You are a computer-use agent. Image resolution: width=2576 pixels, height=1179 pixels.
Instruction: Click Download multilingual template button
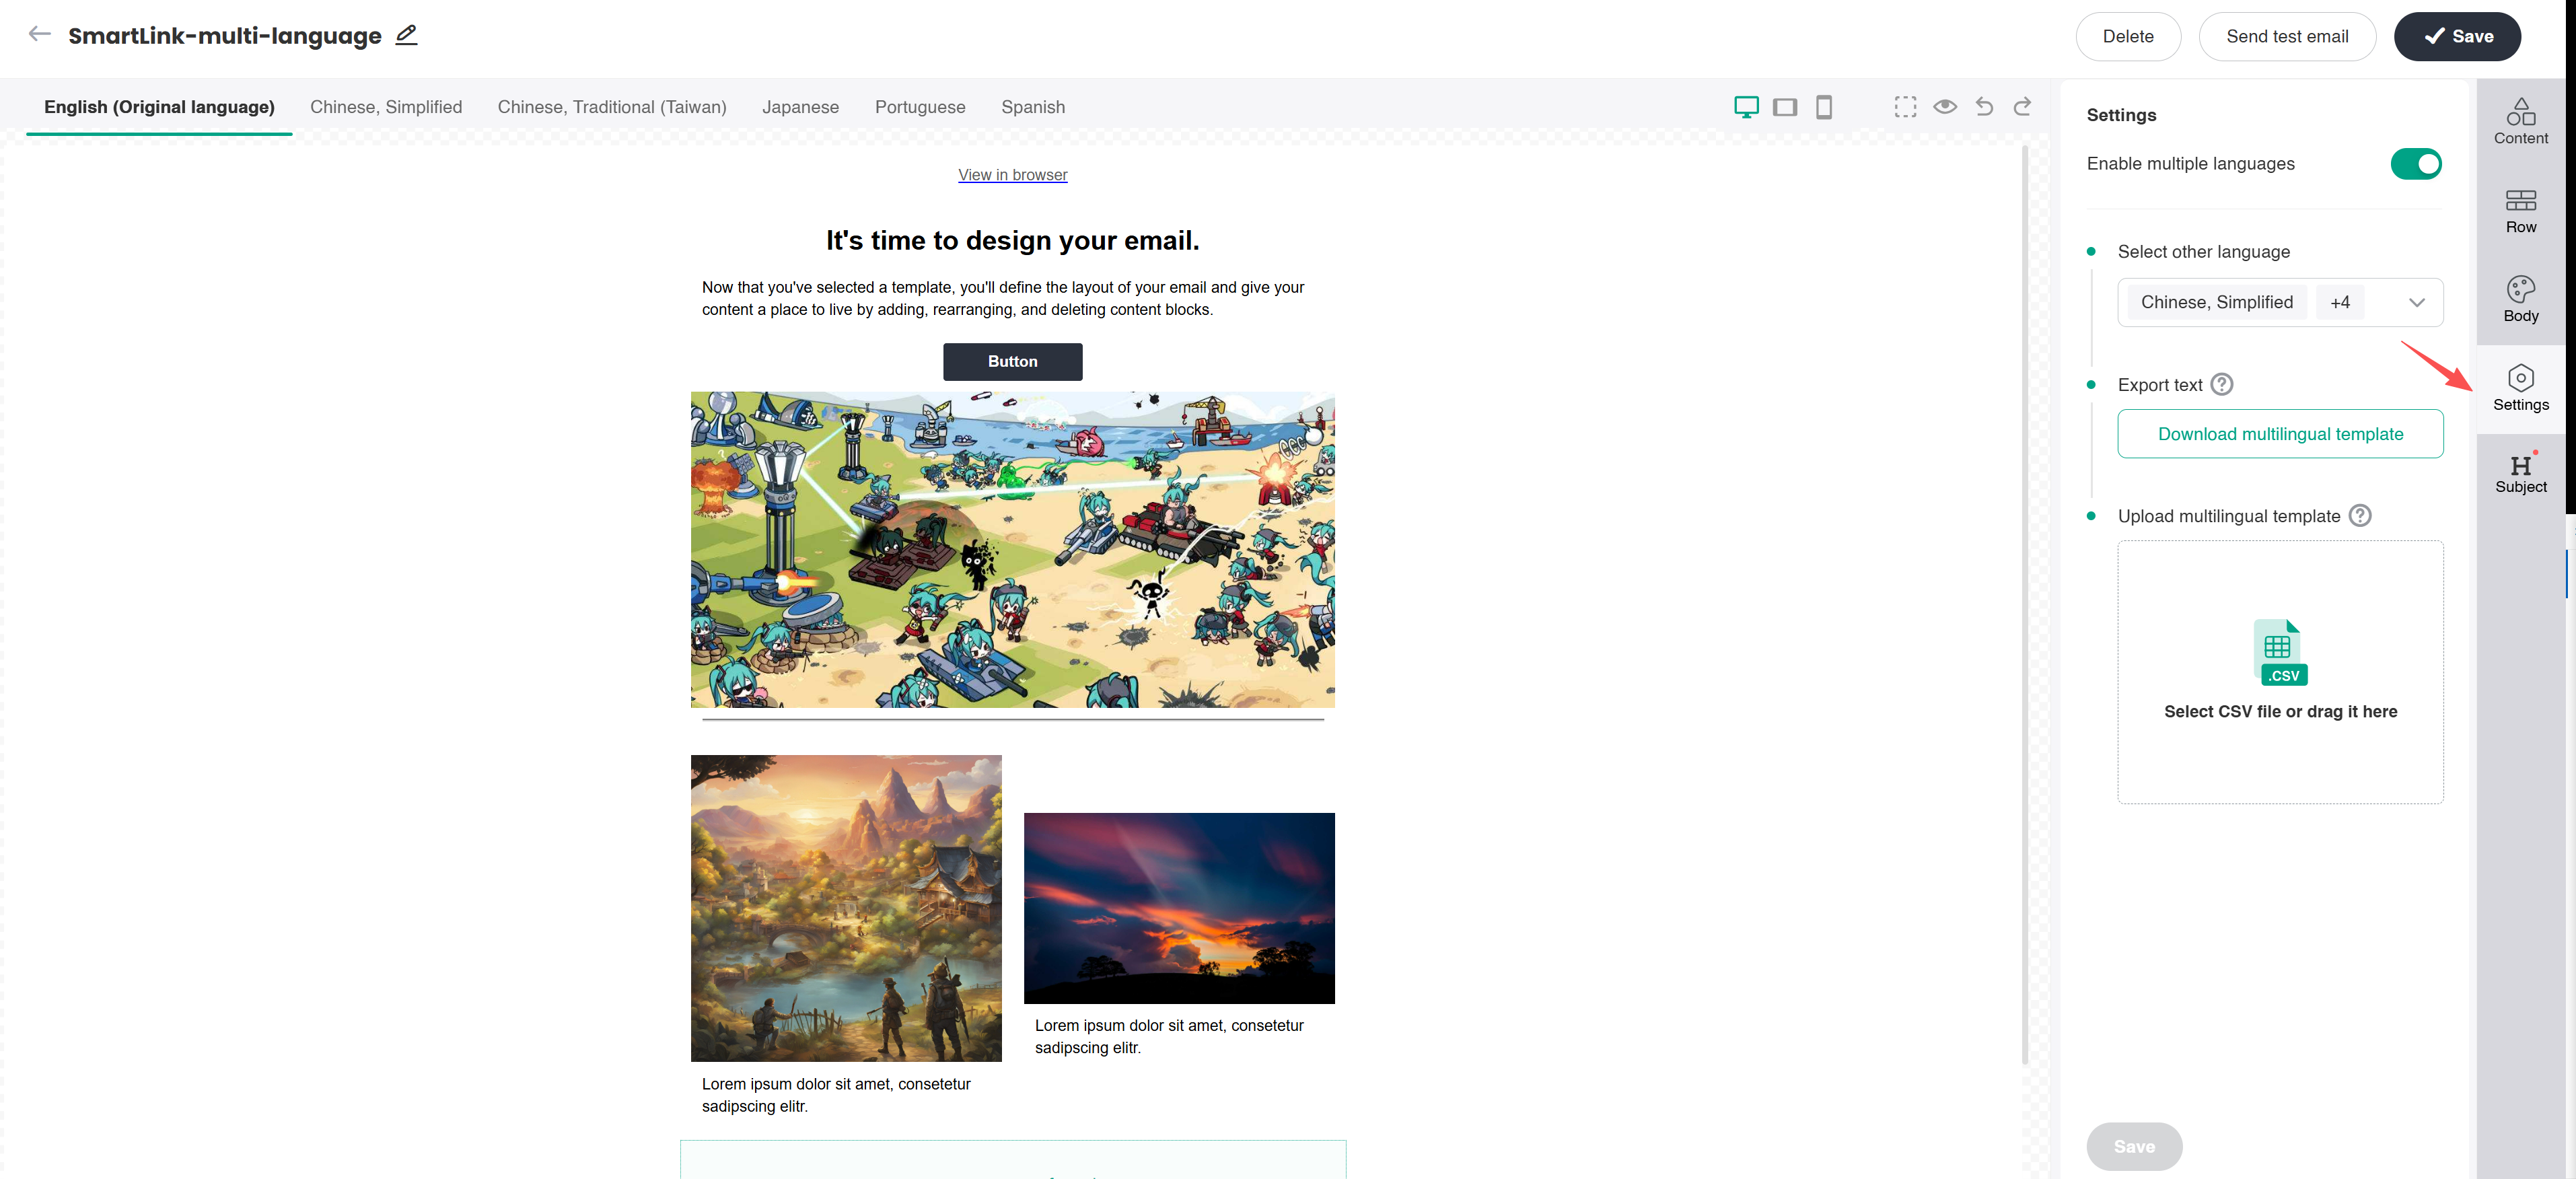pyautogui.click(x=2279, y=434)
